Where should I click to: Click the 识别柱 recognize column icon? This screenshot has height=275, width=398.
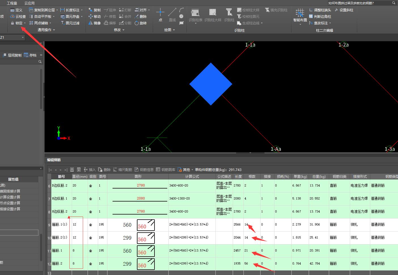229,15
